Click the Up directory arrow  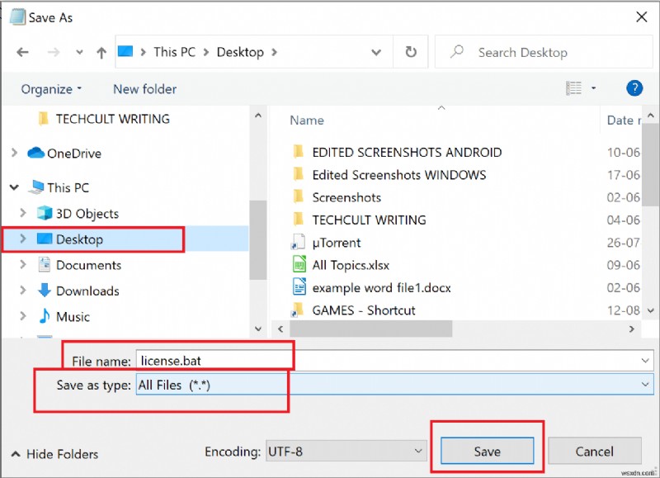point(101,52)
